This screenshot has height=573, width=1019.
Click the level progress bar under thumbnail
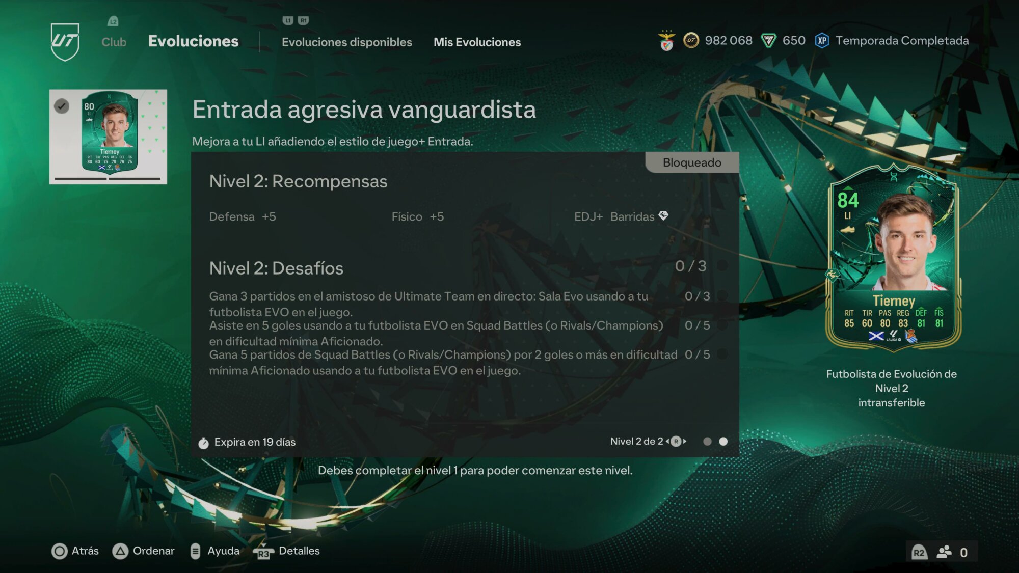coord(108,179)
